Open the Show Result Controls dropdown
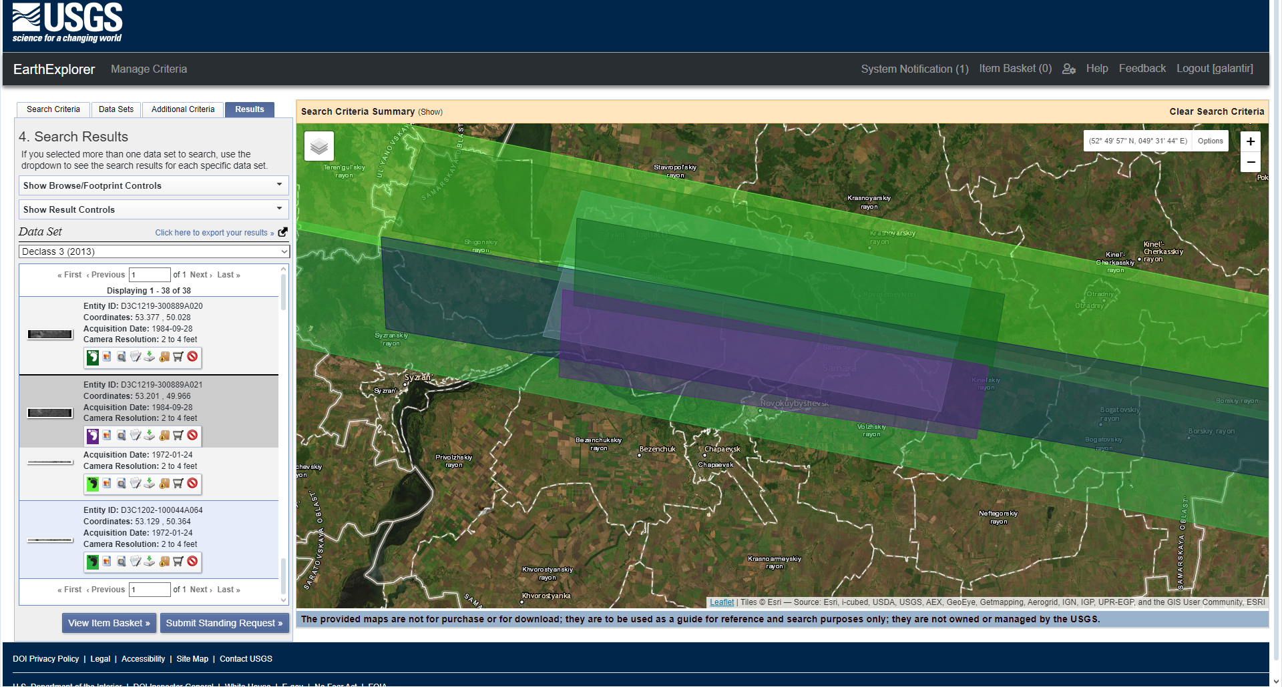The height and width of the screenshot is (687, 1282). [153, 209]
